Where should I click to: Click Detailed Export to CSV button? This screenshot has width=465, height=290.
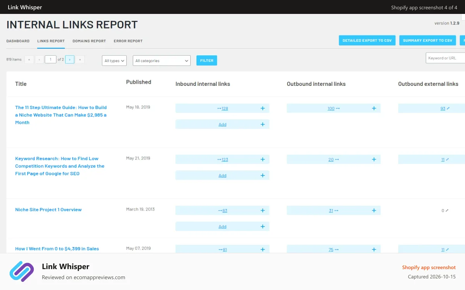367,40
